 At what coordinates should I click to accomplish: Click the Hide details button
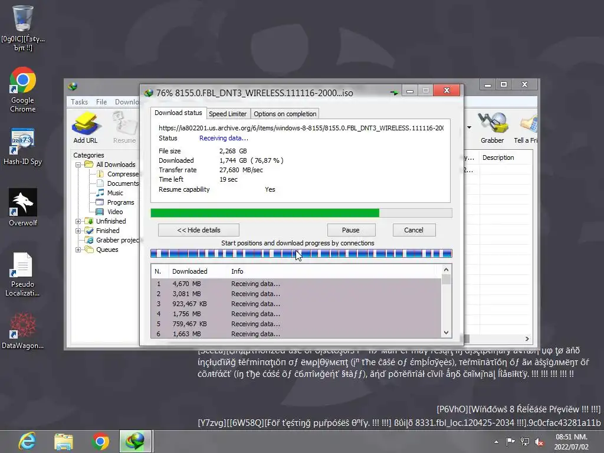[199, 230]
